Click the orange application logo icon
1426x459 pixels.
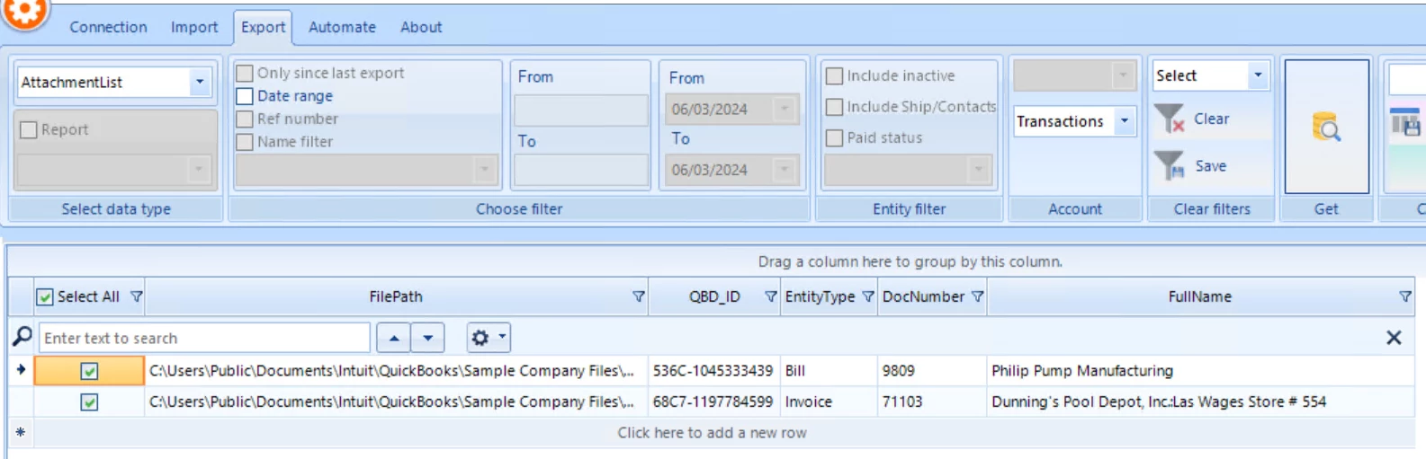click(x=24, y=13)
